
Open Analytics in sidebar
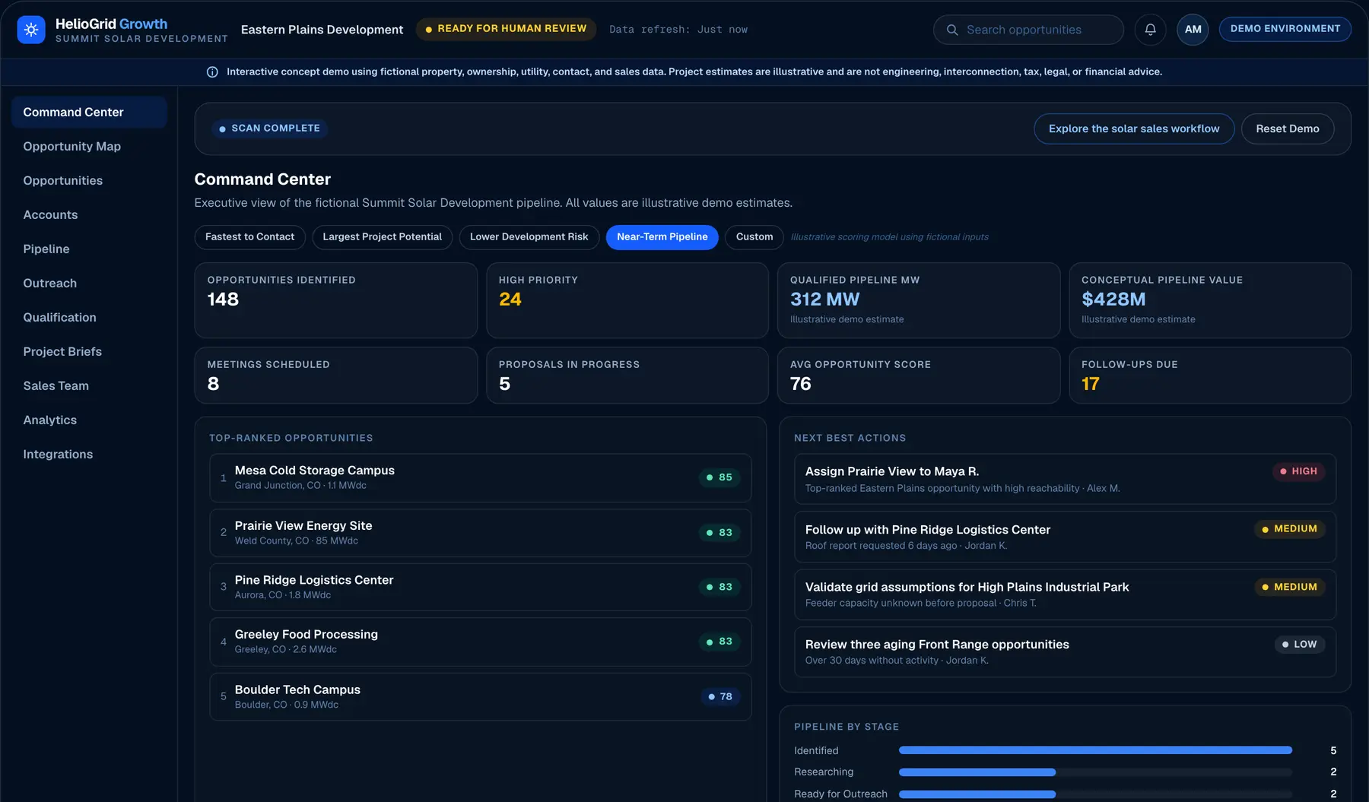click(89, 420)
